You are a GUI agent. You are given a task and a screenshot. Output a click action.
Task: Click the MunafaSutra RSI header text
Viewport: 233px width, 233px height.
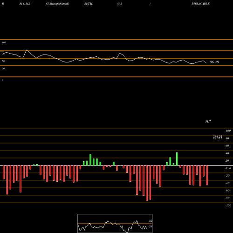pyautogui.click(x=57, y=4)
